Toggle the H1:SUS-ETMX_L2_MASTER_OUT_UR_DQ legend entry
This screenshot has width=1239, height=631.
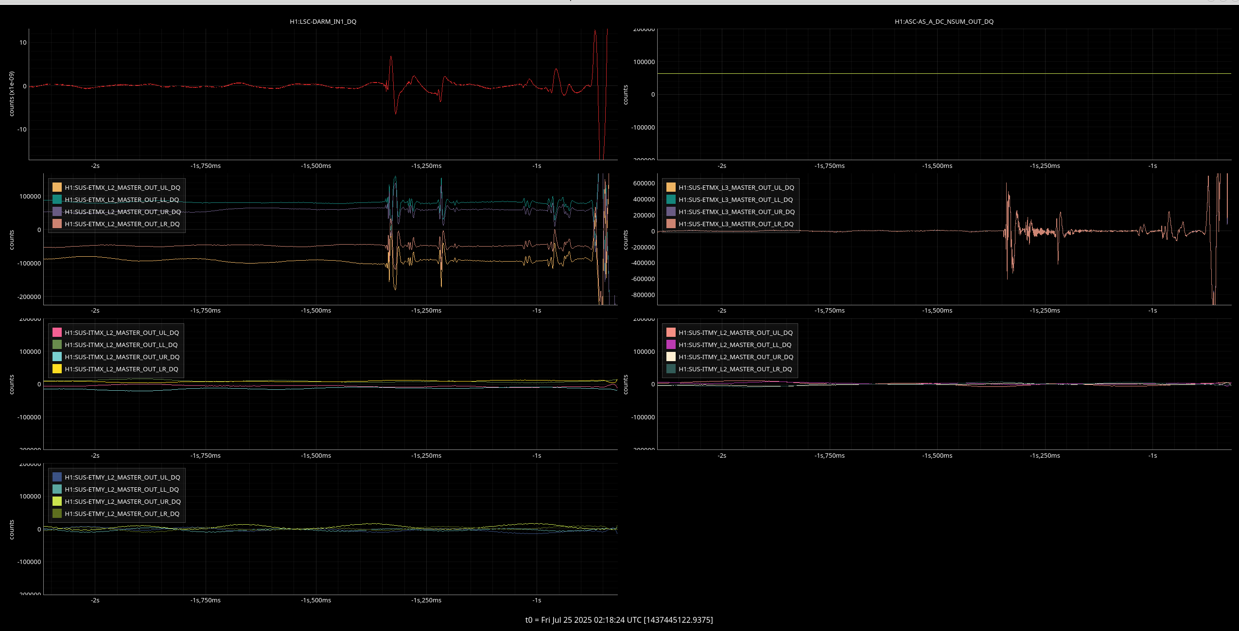[x=122, y=212]
